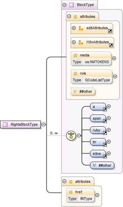Click the reference arrow on br element
Screen dimensions: 123x207
coord(105,145)
